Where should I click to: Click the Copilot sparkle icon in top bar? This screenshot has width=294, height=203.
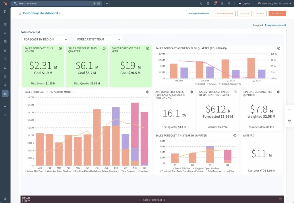point(240,3)
